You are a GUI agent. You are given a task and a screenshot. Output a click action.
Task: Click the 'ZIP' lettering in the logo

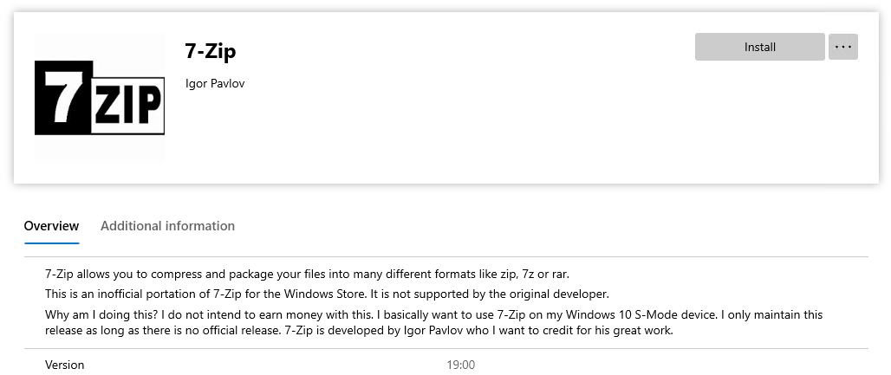click(127, 107)
